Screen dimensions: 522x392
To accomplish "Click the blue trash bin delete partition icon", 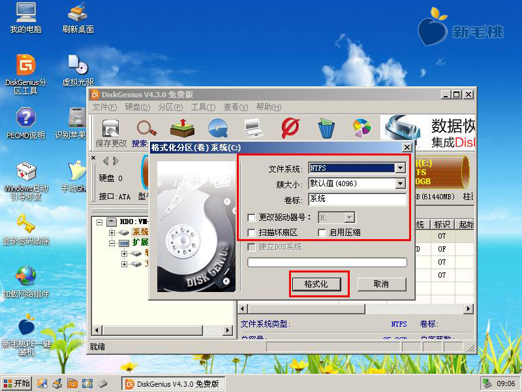I will (326, 128).
